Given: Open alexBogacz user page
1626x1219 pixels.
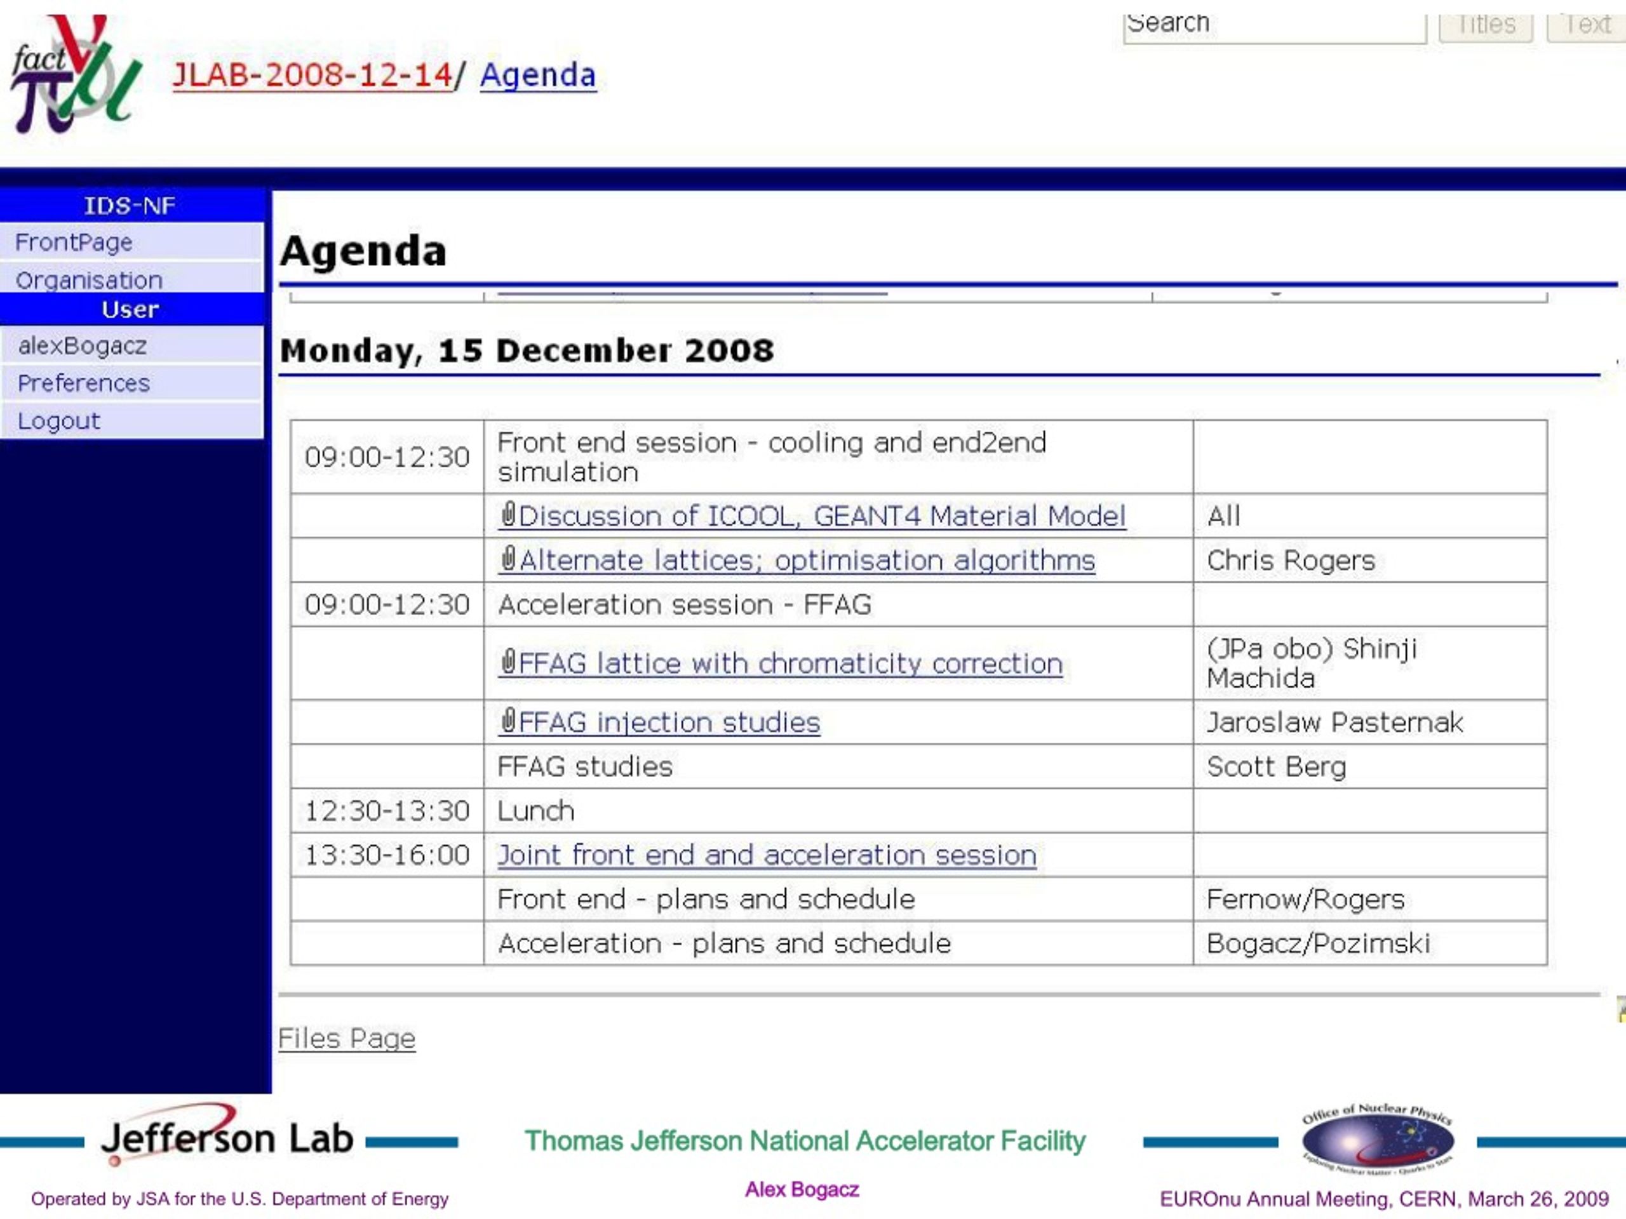Looking at the screenshot, I should (131, 345).
